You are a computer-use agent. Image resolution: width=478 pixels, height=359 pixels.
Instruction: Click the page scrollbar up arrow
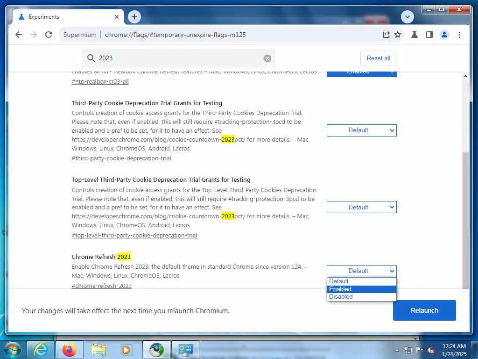point(465,75)
